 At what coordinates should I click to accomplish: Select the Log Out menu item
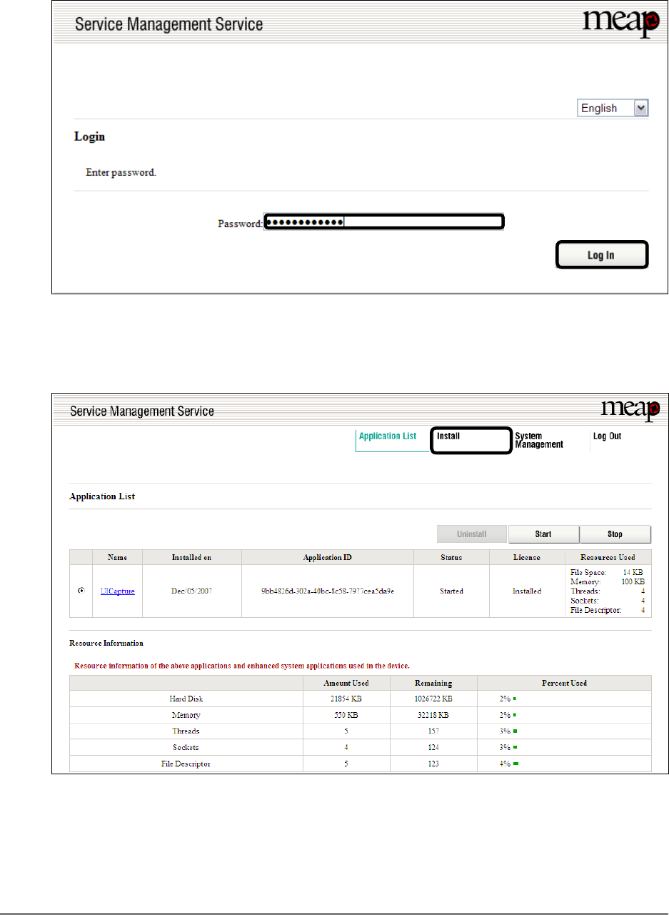coord(607,436)
